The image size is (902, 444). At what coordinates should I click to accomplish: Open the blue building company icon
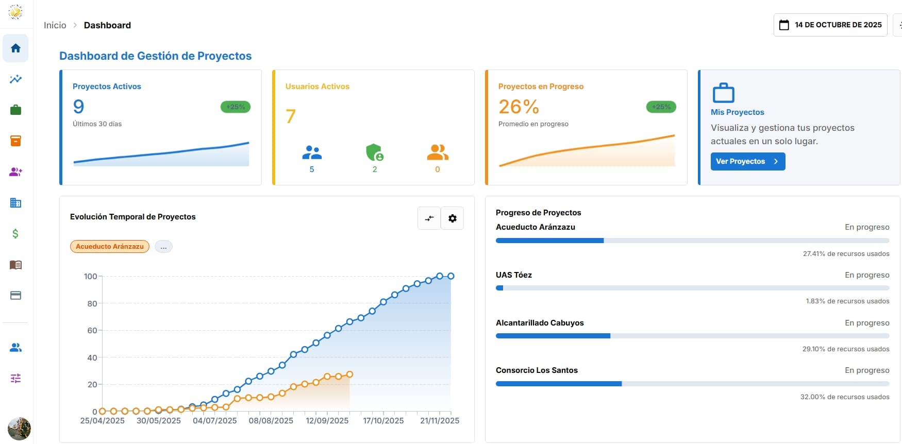[15, 202]
